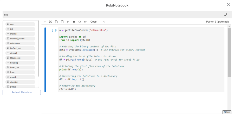
Task: Click the list icon beside education
Action: [8, 44]
